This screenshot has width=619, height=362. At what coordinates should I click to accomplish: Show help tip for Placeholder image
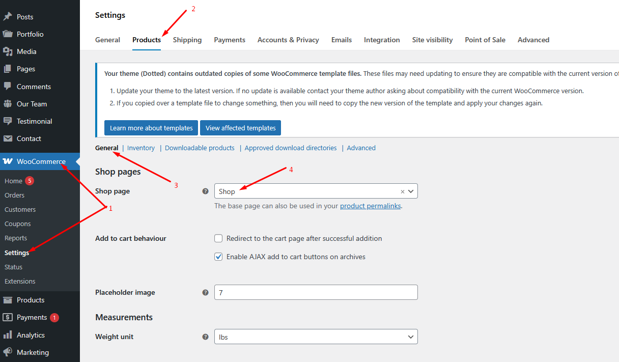pyautogui.click(x=206, y=293)
